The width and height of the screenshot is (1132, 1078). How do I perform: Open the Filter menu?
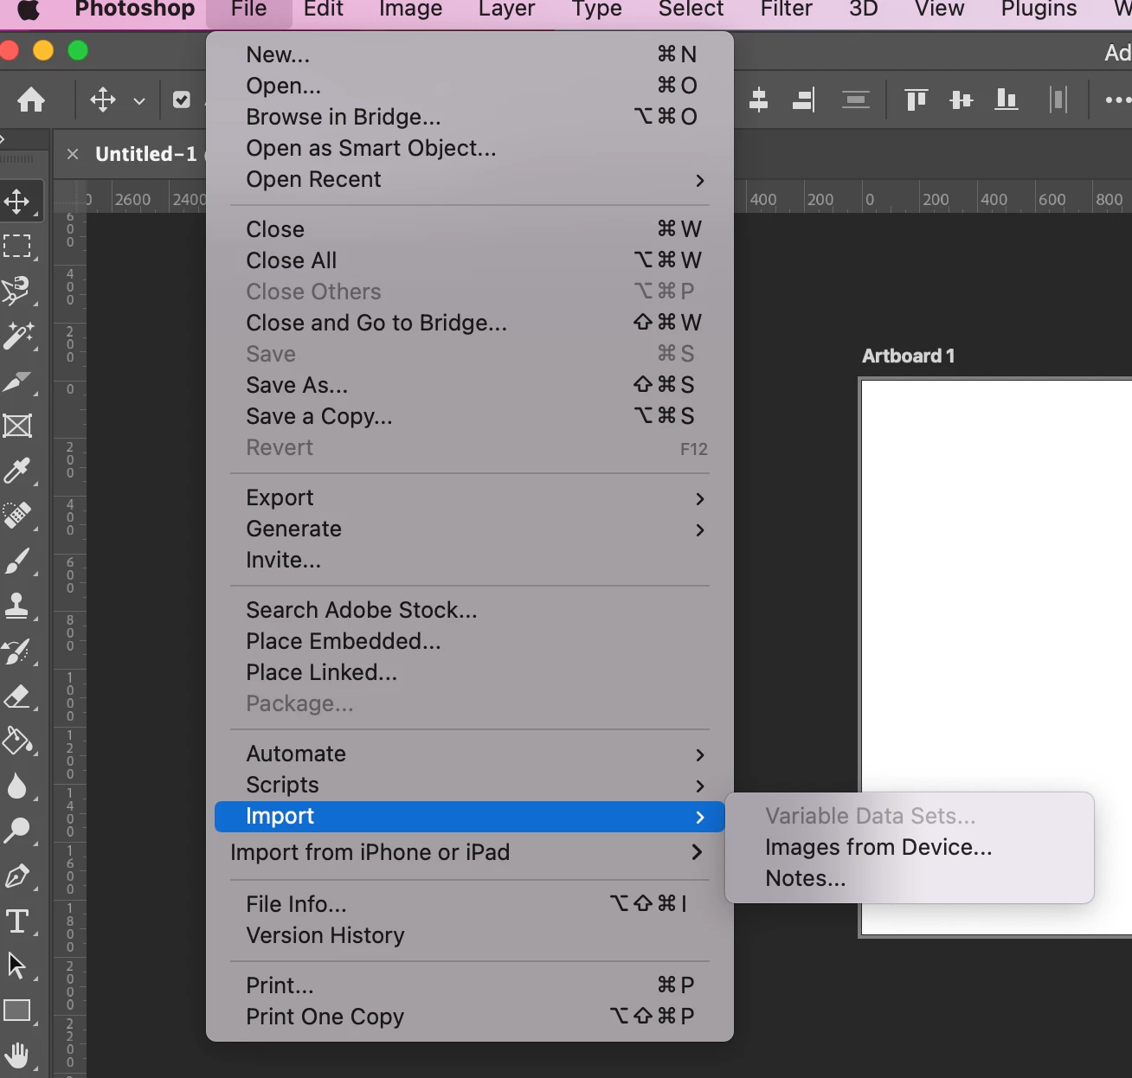pos(786,10)
